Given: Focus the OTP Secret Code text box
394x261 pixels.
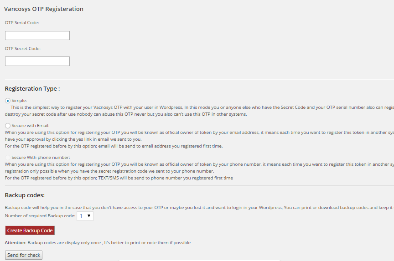Looking at the screenshot, I should pos(37,61).
